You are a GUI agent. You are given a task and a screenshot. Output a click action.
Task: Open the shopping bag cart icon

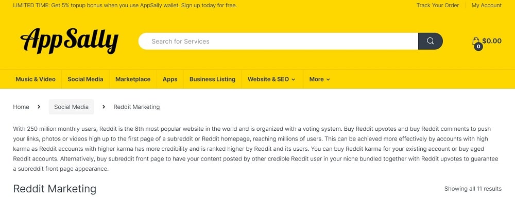[x=475, y=41]
